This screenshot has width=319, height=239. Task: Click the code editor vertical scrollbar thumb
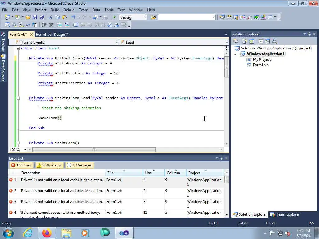tap(226, 67)
